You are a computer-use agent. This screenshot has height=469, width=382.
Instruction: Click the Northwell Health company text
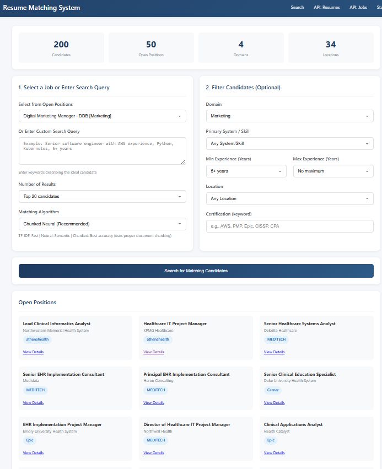(158, 432)
